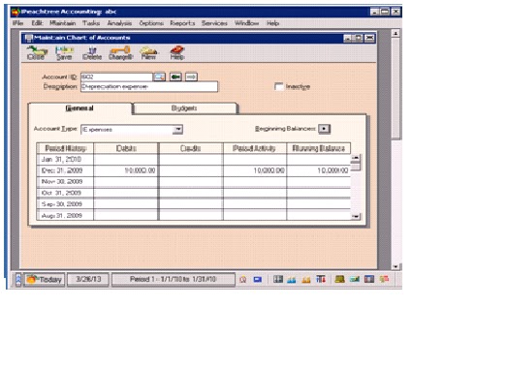The image size is (507, 368).
Task: Go to previous account with left arrow
Action: (x=175, y=77)
